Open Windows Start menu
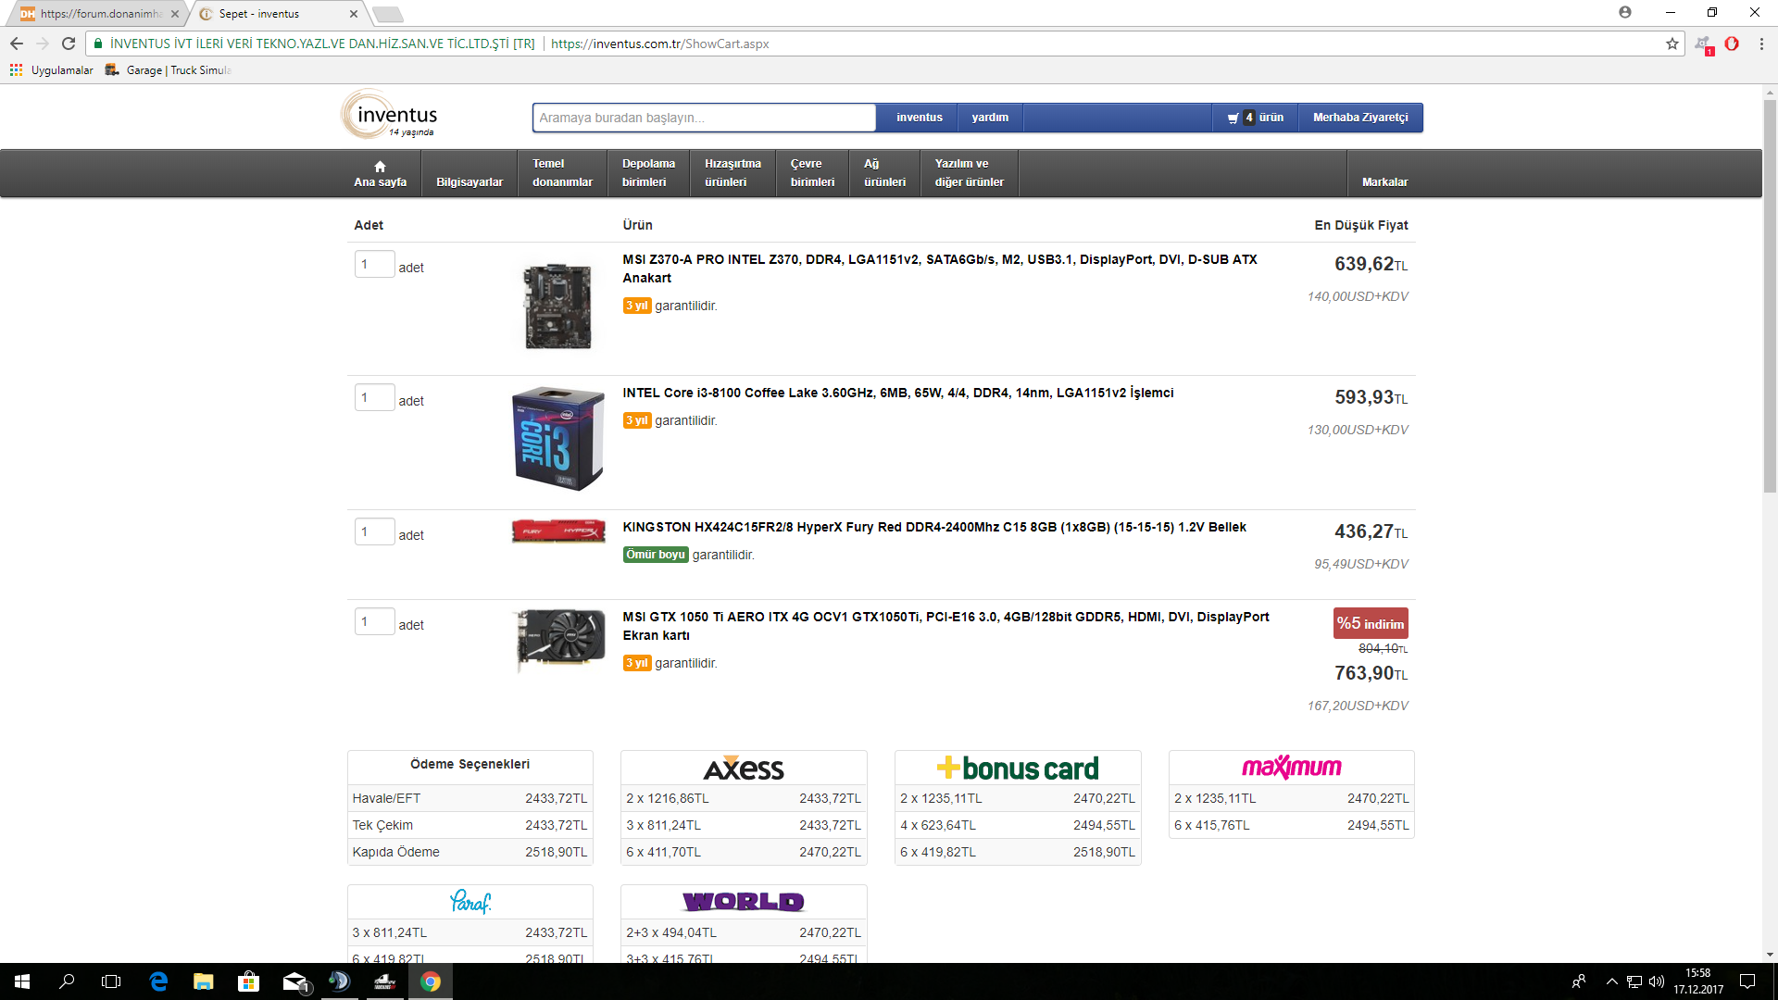Screen dimensions: 1778x1000 coord(22,981)
